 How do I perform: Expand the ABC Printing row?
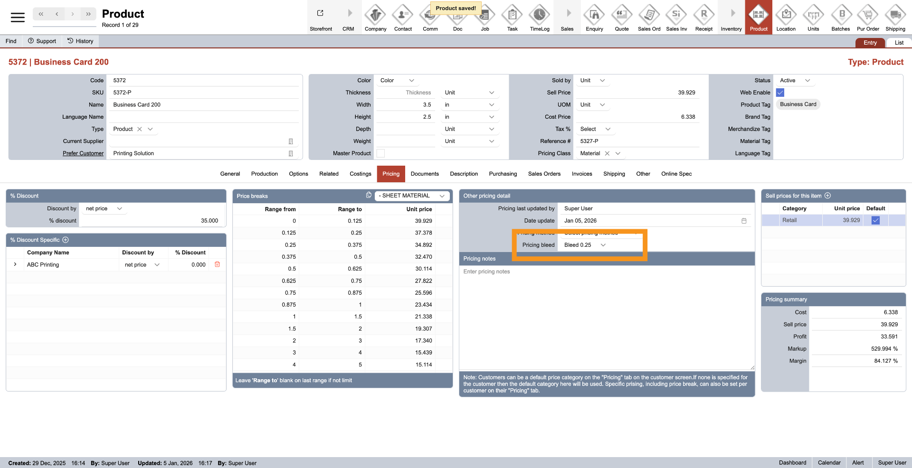click(15, 264)
